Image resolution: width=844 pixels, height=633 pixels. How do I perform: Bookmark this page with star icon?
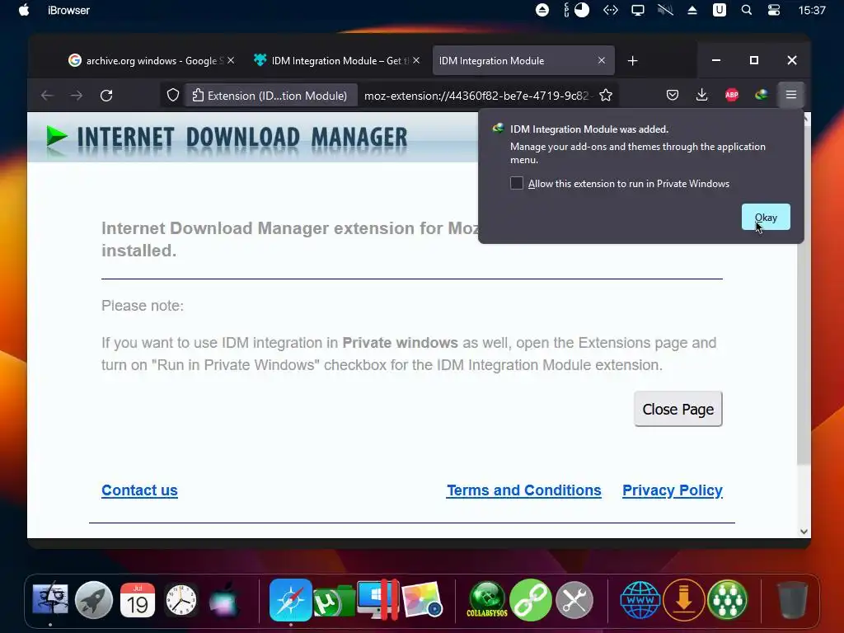[606, 96]
